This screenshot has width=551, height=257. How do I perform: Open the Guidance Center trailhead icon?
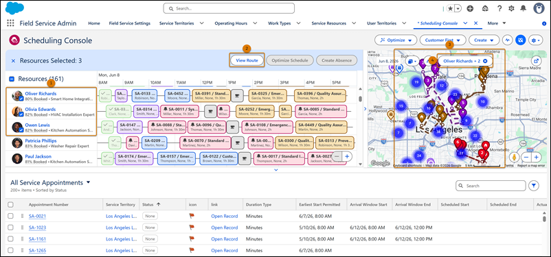click(485, 8)
